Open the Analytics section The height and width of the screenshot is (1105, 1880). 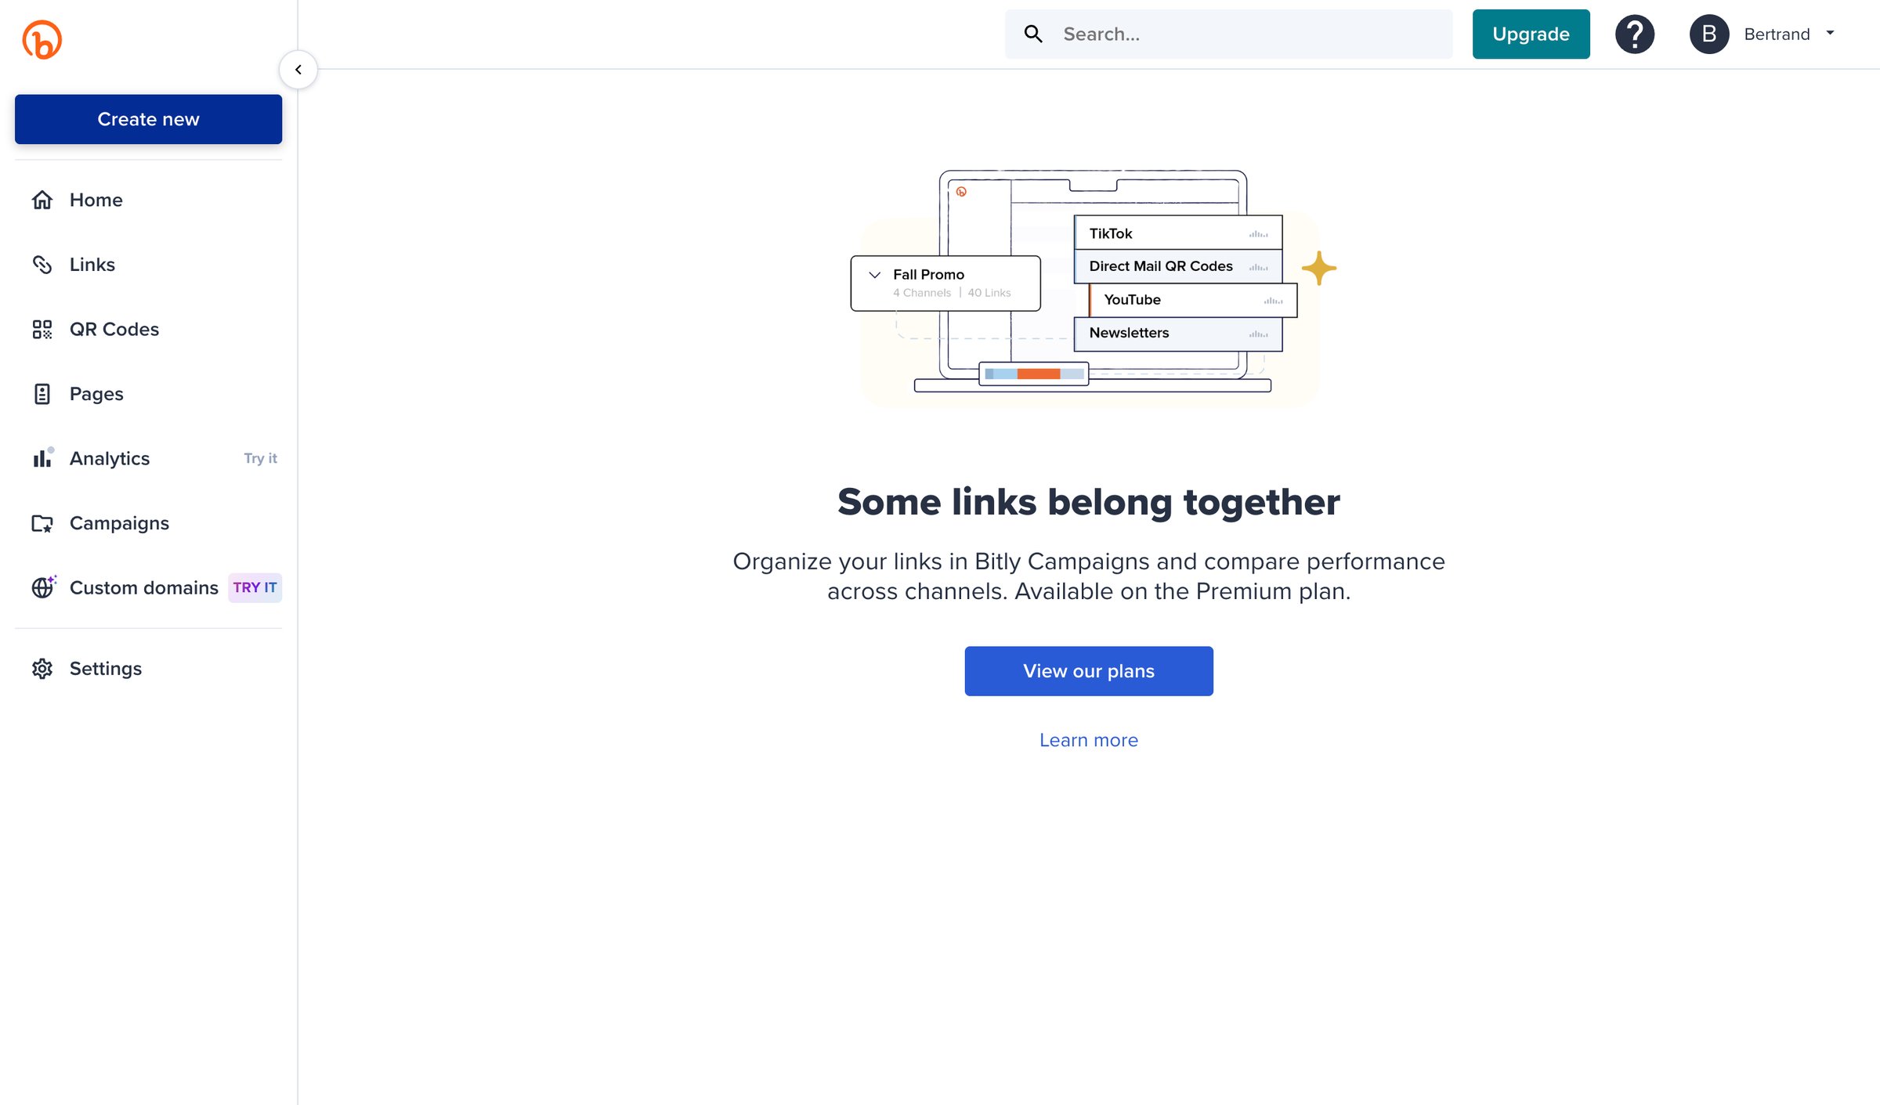click(x=148, y=458)
